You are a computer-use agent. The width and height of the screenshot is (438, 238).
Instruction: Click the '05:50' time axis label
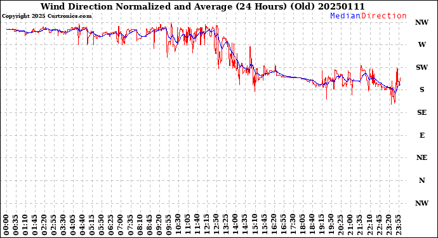[x=102, y=225]
